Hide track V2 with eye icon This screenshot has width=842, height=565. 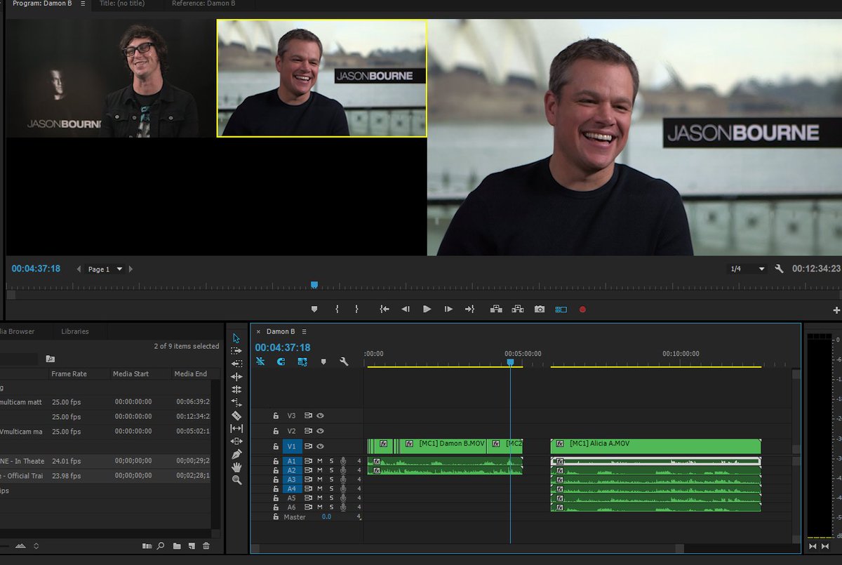(x=320, y=431)
